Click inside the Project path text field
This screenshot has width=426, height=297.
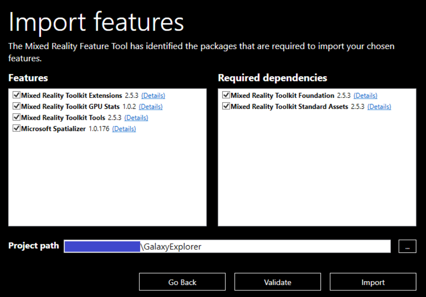tap(266, 247)
